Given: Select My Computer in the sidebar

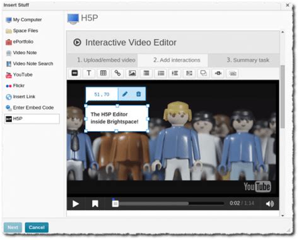Looking at the screenshot, I should (x=24, y=20).
